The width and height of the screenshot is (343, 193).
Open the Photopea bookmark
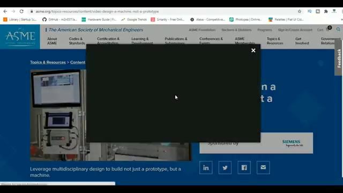(x=245, y=19)
